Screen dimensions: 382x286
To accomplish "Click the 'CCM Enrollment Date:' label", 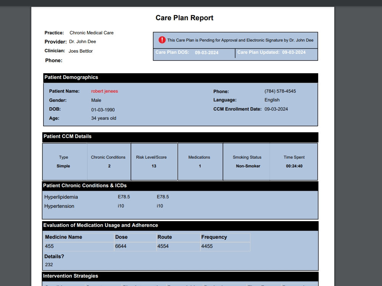I will tap(238, 109).
